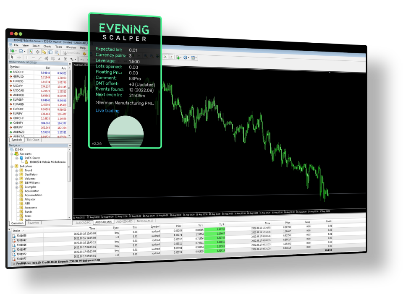Click the new chart icon

(13, 51)
